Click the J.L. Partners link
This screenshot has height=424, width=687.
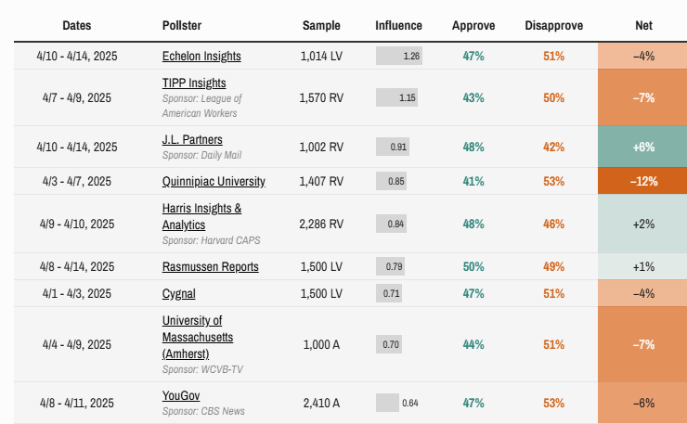coord(192,140)
